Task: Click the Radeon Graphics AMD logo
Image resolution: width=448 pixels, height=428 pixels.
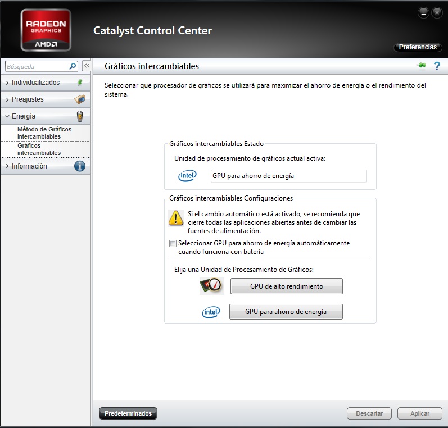Action: point(46,30)
